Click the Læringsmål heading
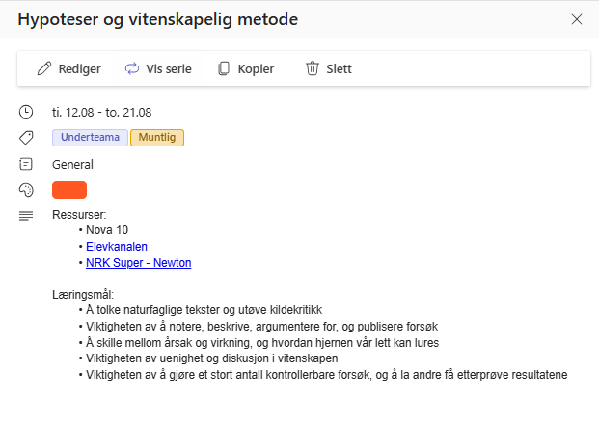Image resolution: width=599 pixels, height=424 pixels. click(x=83, y=295)
